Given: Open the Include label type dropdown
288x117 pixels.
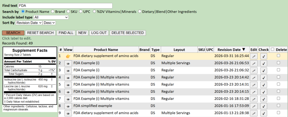Looking at the screenshot, I should [51, 17].
